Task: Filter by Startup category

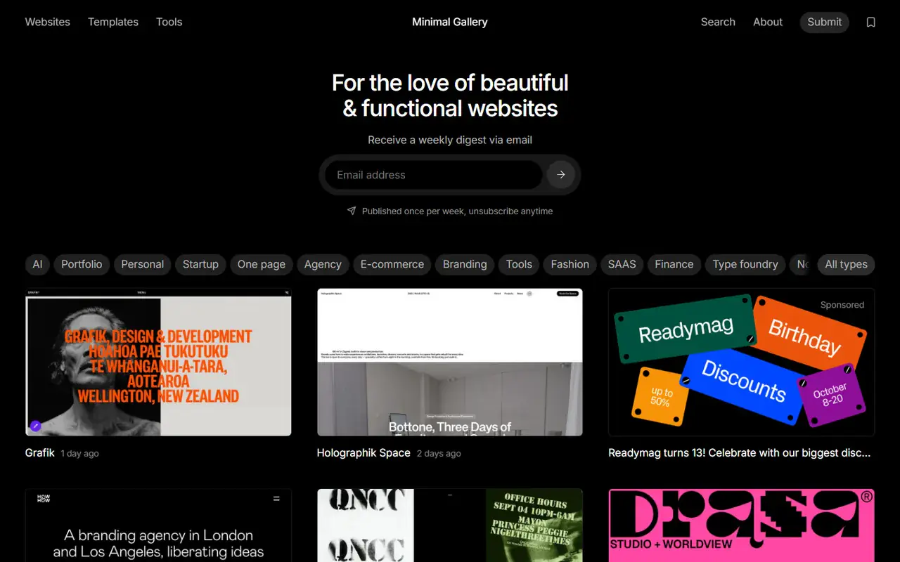Action: [200, 264]
